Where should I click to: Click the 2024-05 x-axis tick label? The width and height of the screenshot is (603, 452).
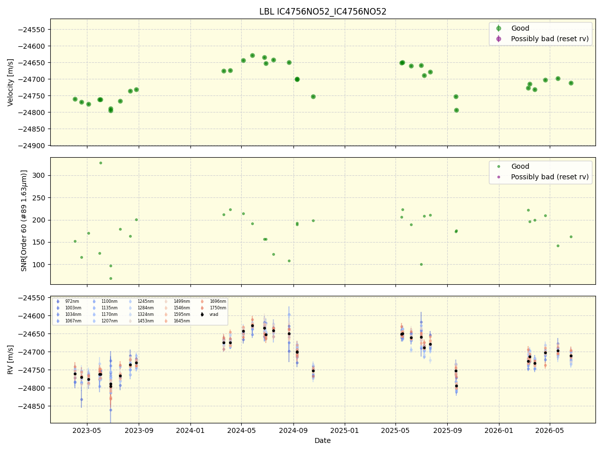[x=241, y=430]
